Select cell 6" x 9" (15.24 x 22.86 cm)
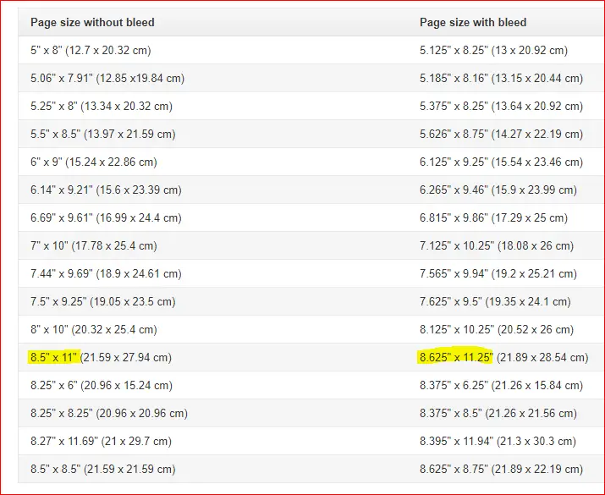This screenshot has height=495, width=605. pos(94,162)
